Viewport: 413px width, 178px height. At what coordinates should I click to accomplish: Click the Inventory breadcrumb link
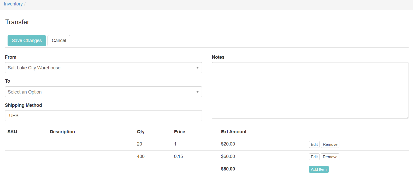(13, 4)
